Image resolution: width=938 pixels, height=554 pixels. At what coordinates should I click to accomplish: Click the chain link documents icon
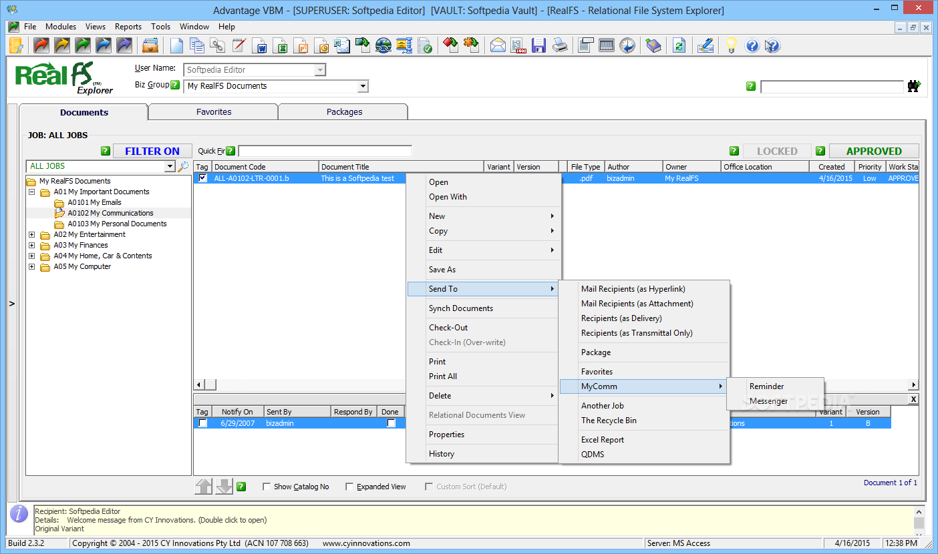[218, 45]
